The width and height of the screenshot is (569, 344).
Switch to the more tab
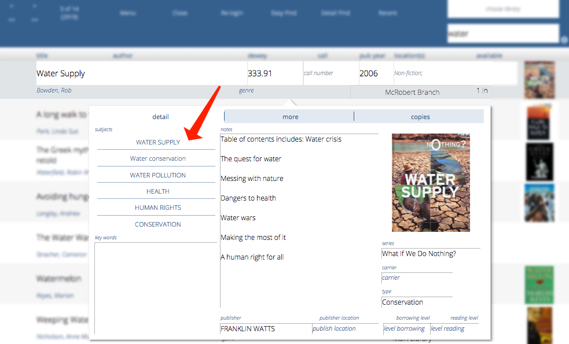point(290,117)
